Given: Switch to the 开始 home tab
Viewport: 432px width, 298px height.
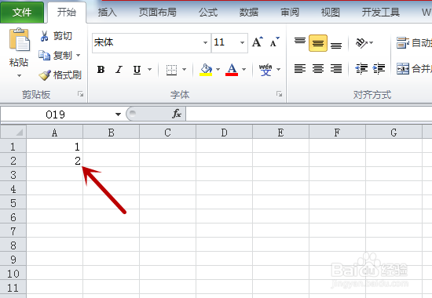Looking at the screenshot, I should tap(67, 13).
